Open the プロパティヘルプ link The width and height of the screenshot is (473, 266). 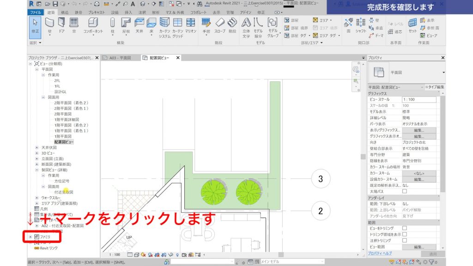tap(379, 253)
